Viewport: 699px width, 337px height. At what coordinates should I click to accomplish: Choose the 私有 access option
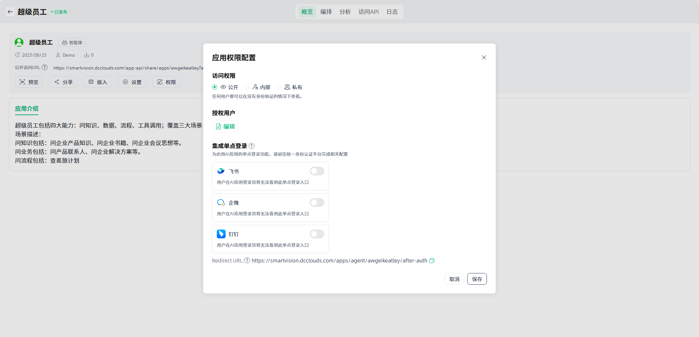(279, 87)
